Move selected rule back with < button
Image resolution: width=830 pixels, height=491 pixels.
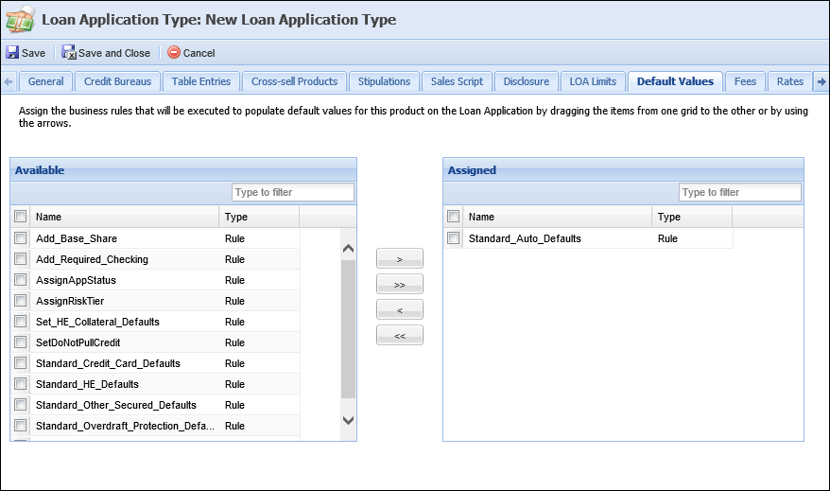(x=400, y=310)
